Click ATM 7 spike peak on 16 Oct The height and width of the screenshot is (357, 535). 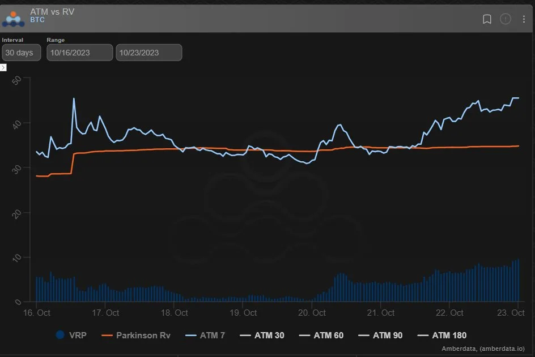pos(74,98)
